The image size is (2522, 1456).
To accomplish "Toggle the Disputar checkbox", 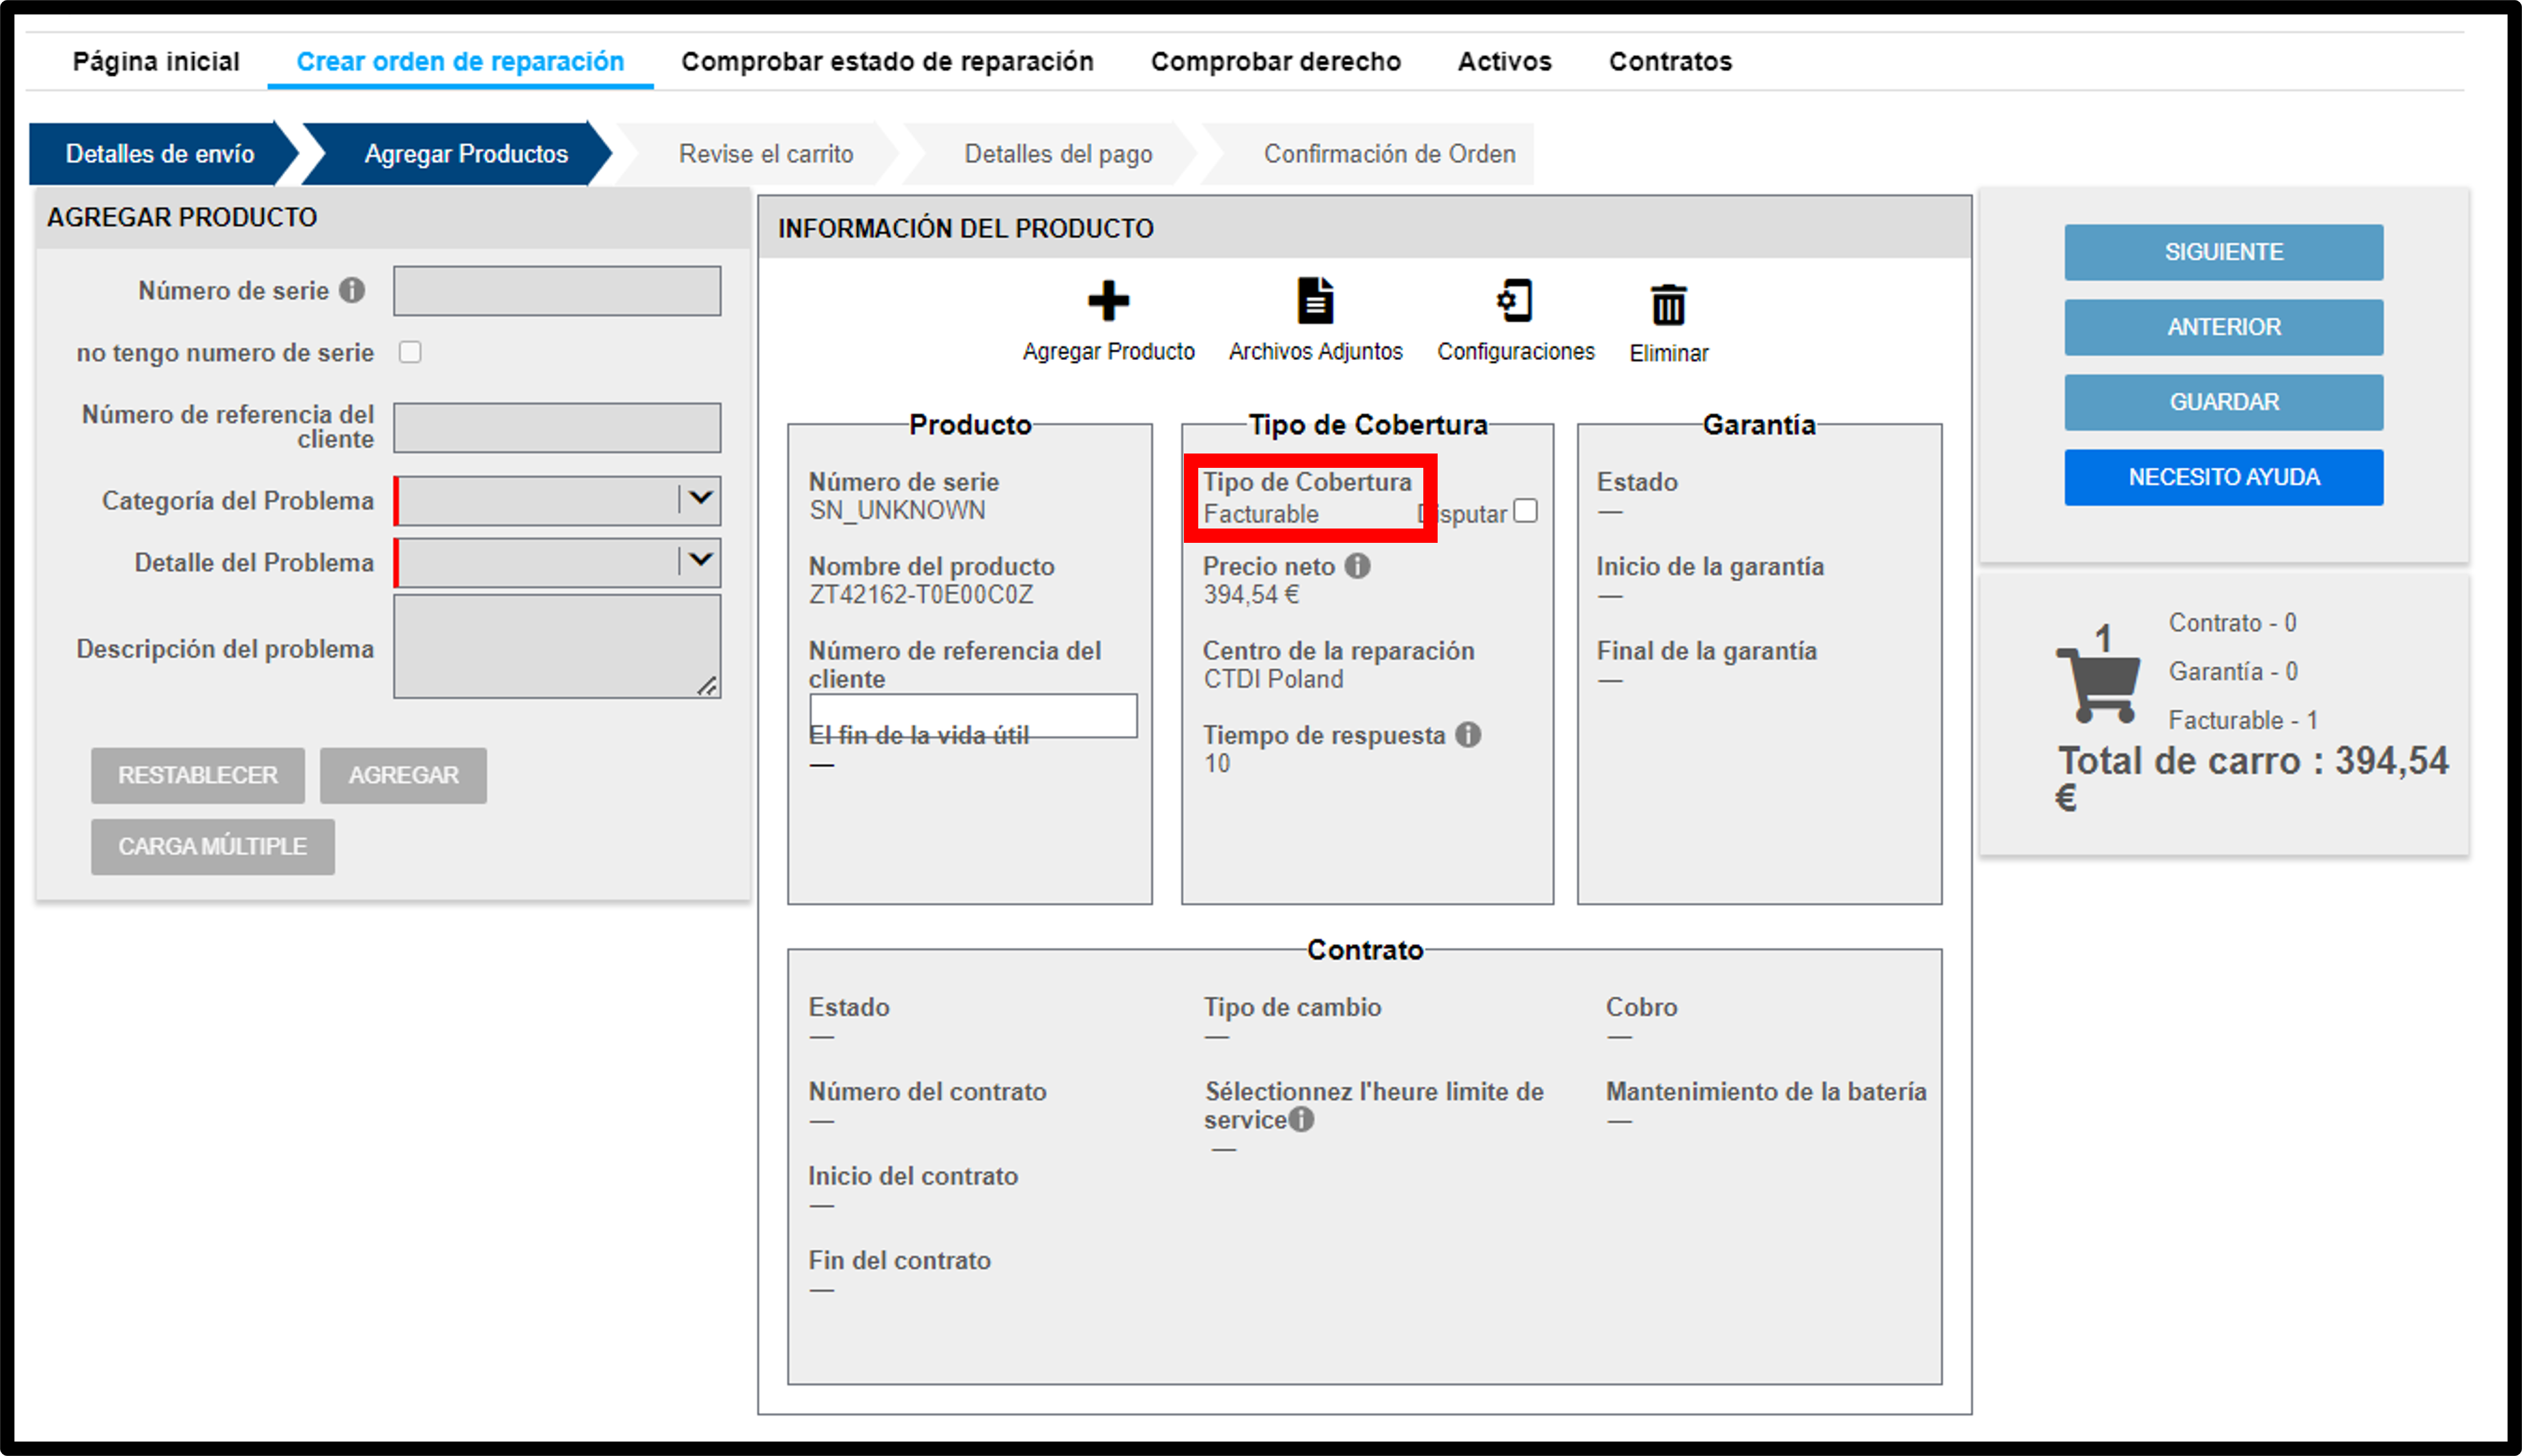I will pyautogui.click(x=1525, y=511).
